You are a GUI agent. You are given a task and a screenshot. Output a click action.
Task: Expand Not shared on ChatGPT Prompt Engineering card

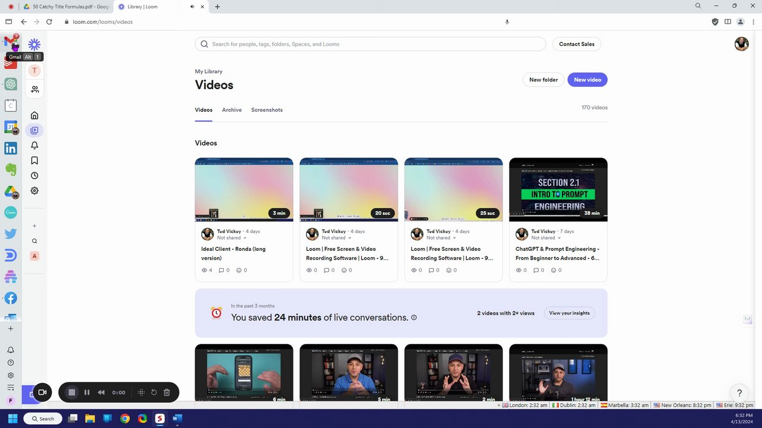(x=546, y=238)
